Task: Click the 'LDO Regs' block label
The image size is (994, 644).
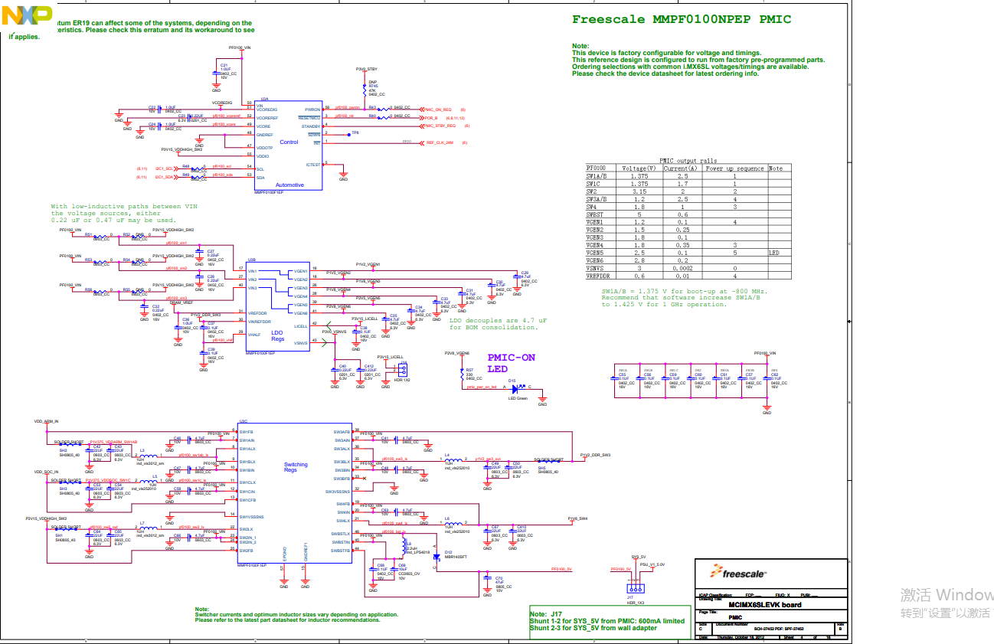Action: tap(277, 335)
